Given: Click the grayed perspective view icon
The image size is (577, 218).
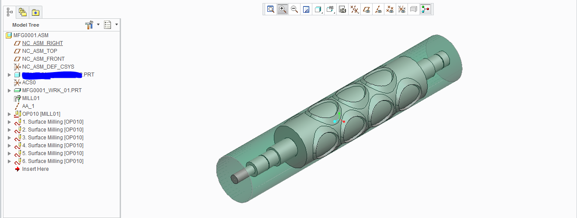Looking at the screenshot, I should (414, 9).
